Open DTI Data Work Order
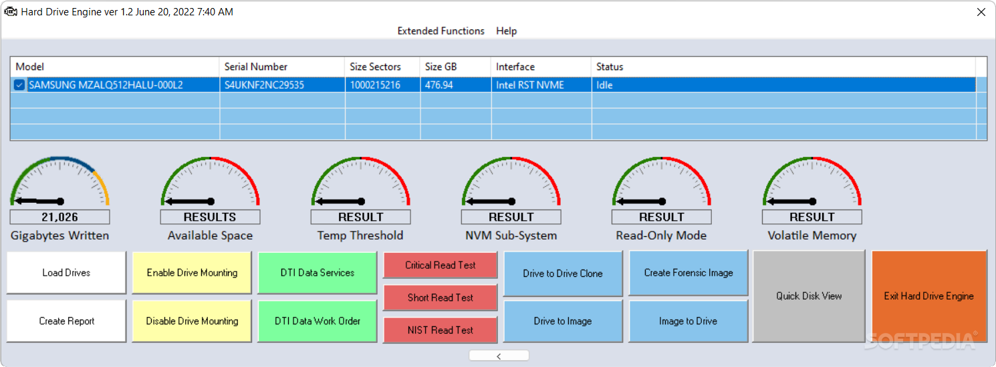The height and width of the screenshot is (367, 996). tap(318, 321)
